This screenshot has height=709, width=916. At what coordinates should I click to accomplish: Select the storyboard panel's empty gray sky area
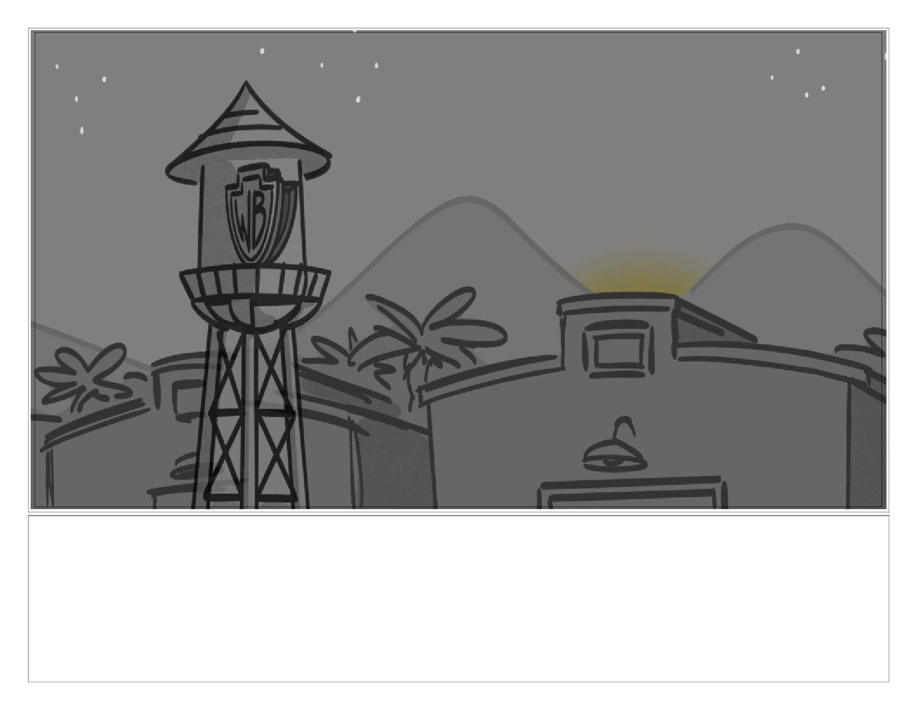550,116
